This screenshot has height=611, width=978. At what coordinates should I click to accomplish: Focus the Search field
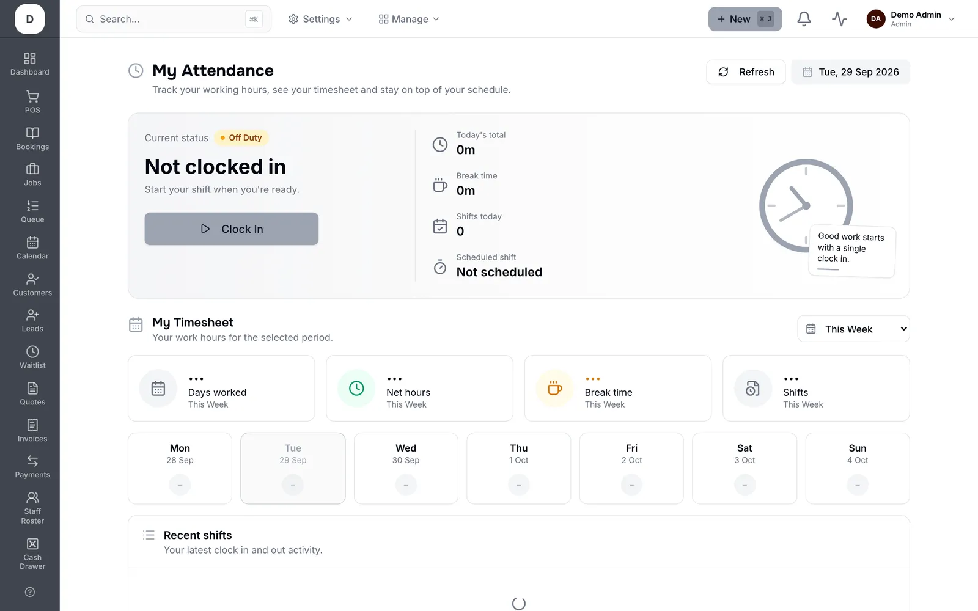174,19
